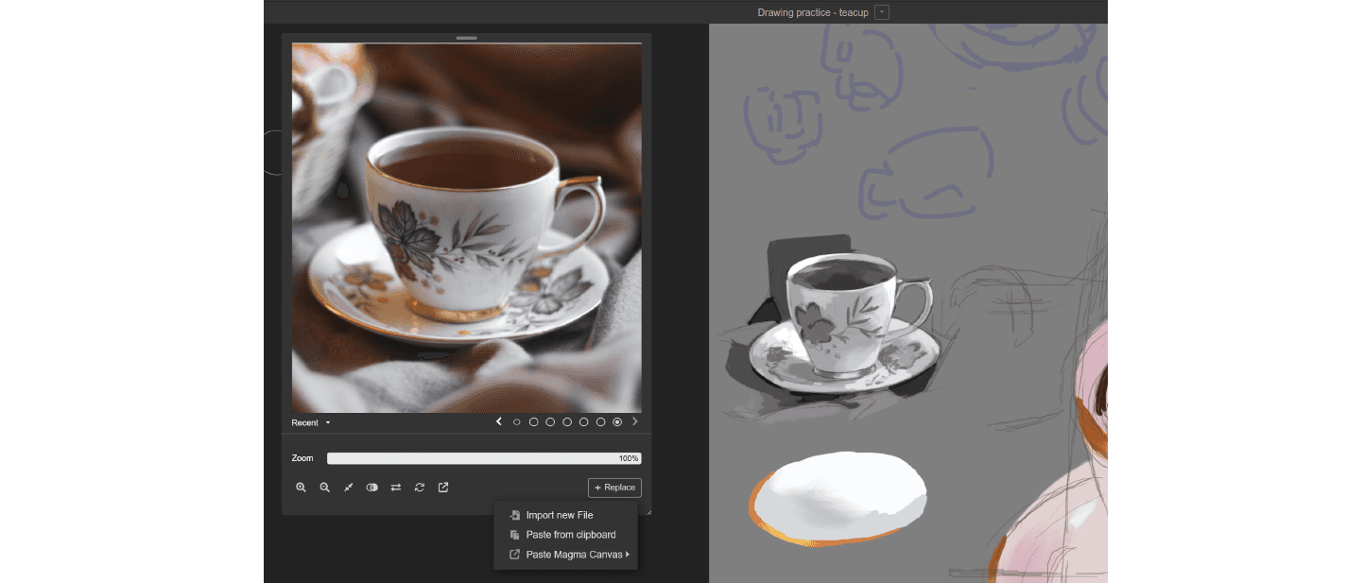The image size is (1347, 583).
Task: Flip the reference image with swap arrows icon
Action: pos(396,488)
